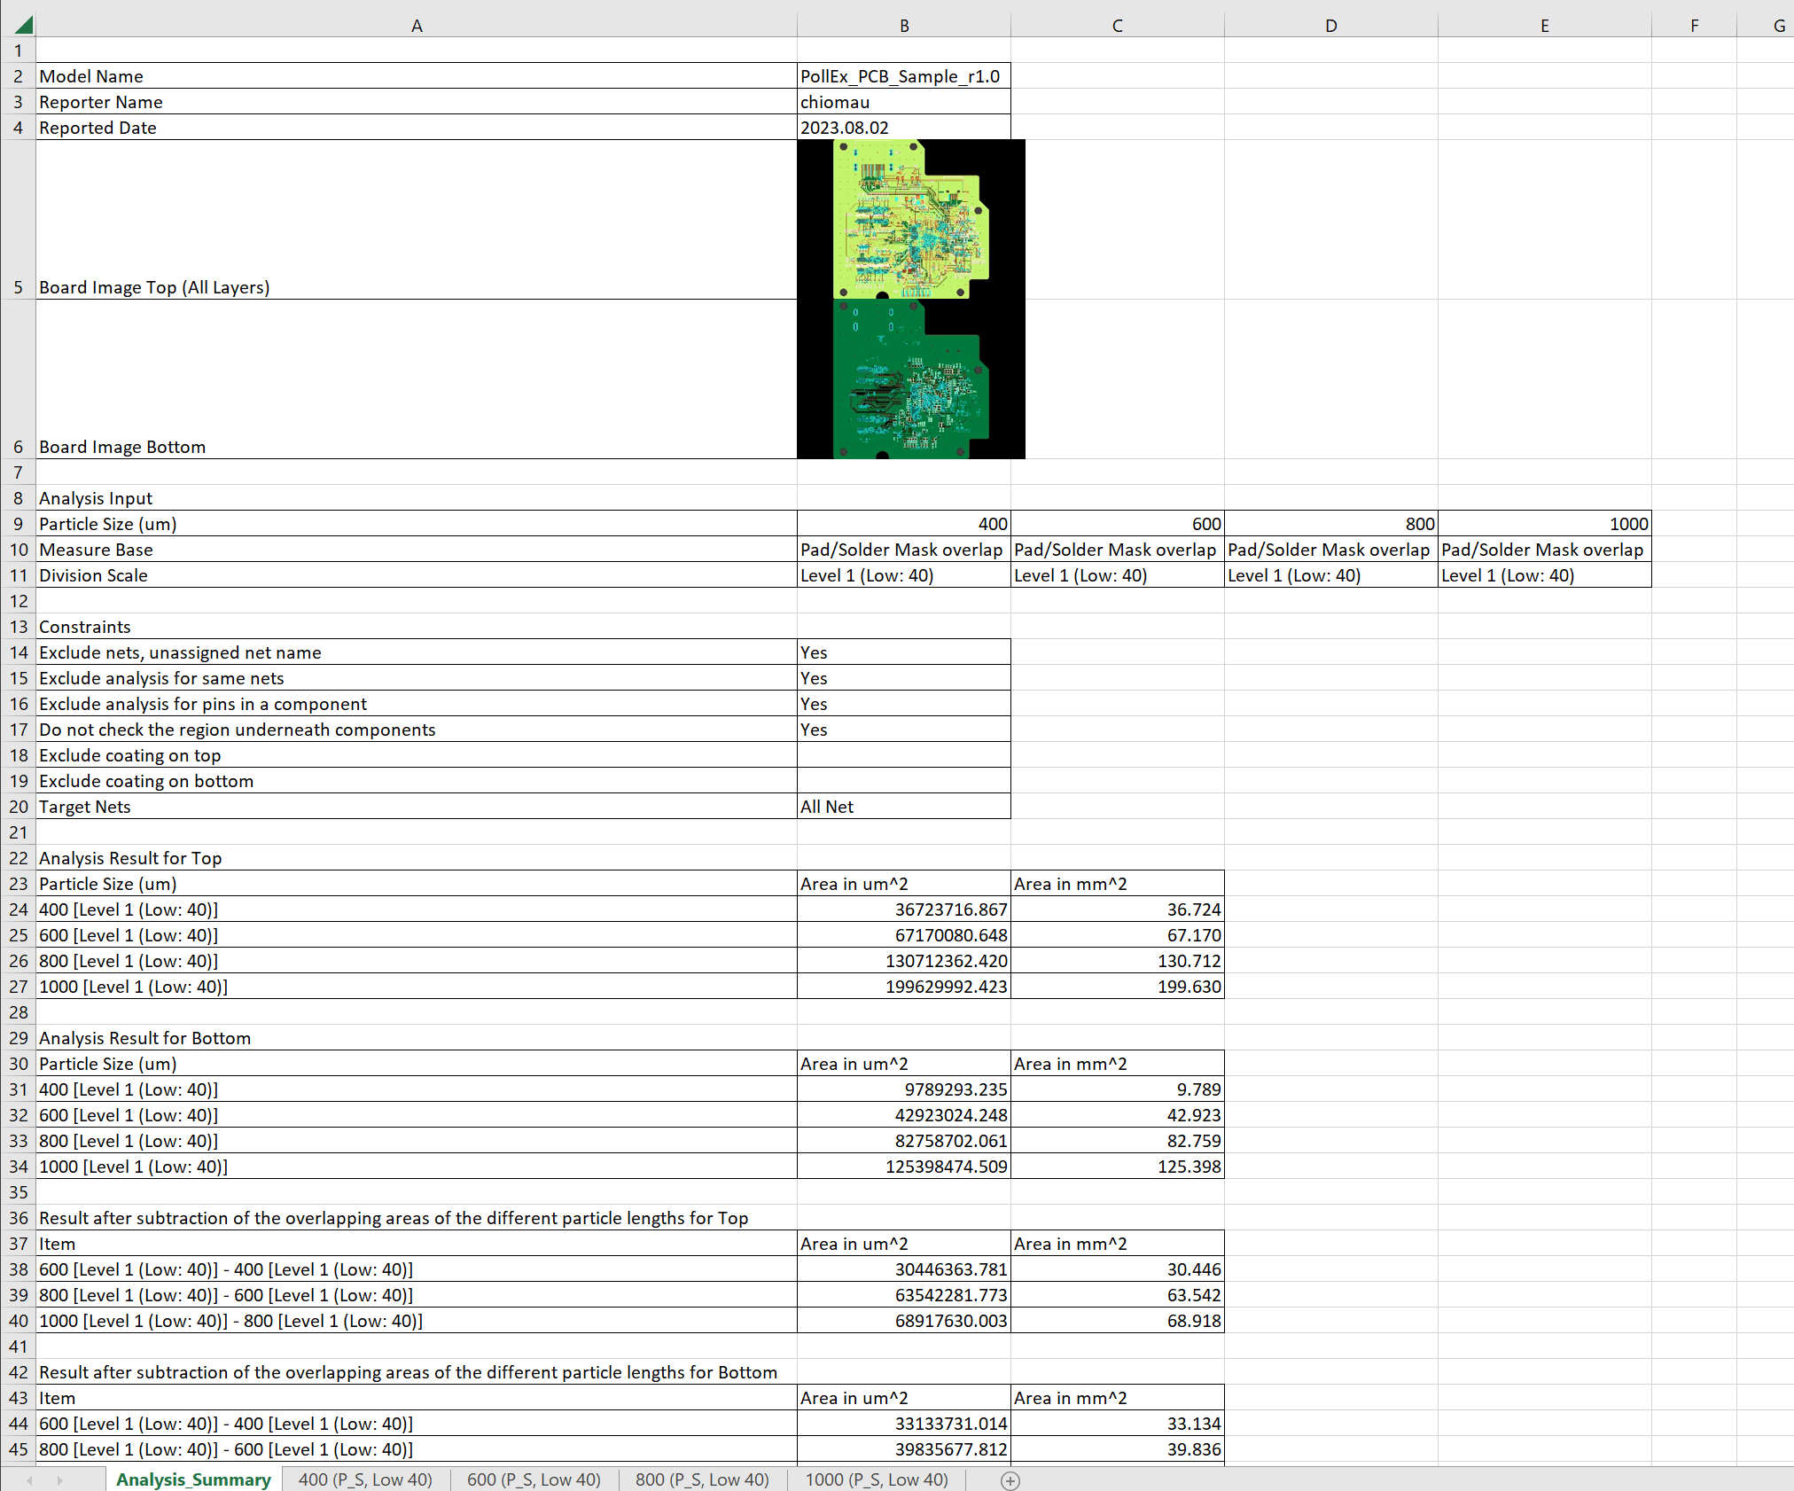The width and height of the screenshot is (1794, 1491).
Task: Add a new sheet with plus icon
Action: (x=1010, y=1480)
